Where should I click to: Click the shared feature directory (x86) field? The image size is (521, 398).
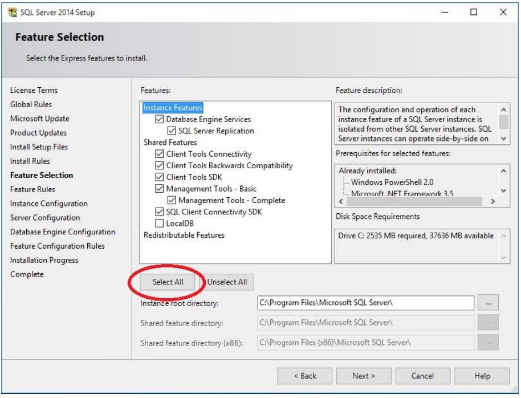tap(365, 343)
